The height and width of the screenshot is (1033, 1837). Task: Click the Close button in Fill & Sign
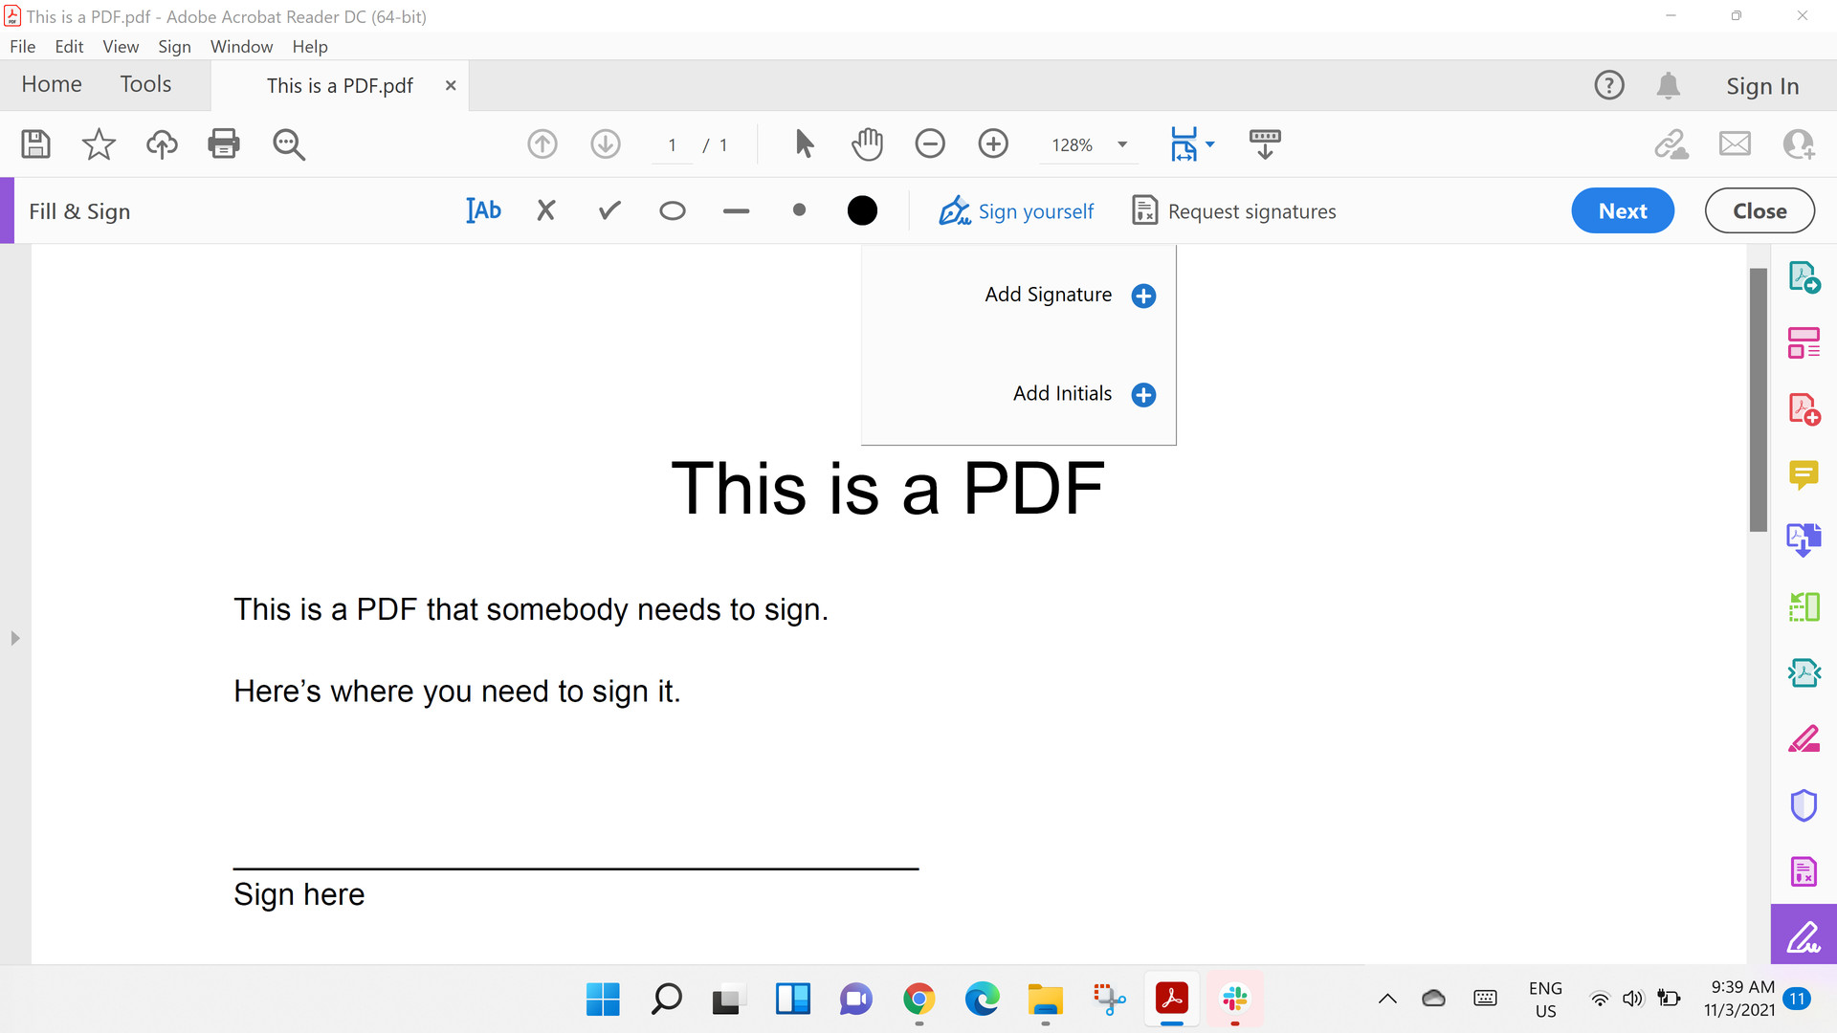[x=1758, y=210]
